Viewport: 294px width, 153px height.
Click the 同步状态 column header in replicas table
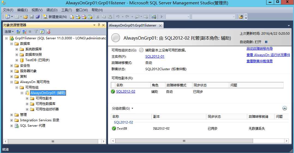210,85
